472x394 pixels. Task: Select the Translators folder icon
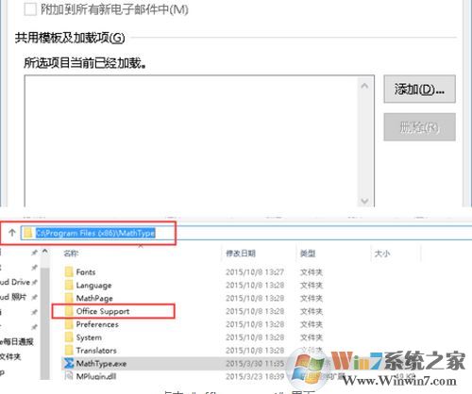pos(69,350)
